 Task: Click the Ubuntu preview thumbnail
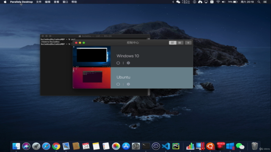pos(91,78)
